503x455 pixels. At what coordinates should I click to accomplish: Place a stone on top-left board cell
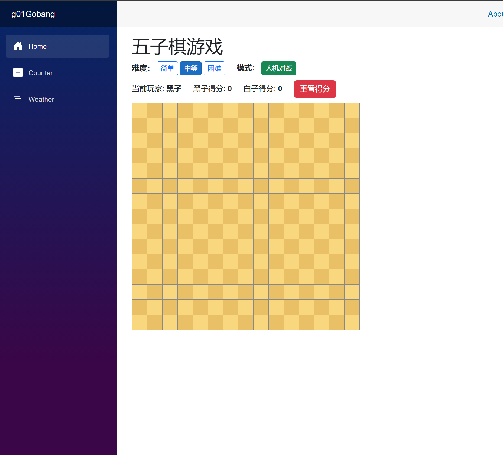pos(139,110)
